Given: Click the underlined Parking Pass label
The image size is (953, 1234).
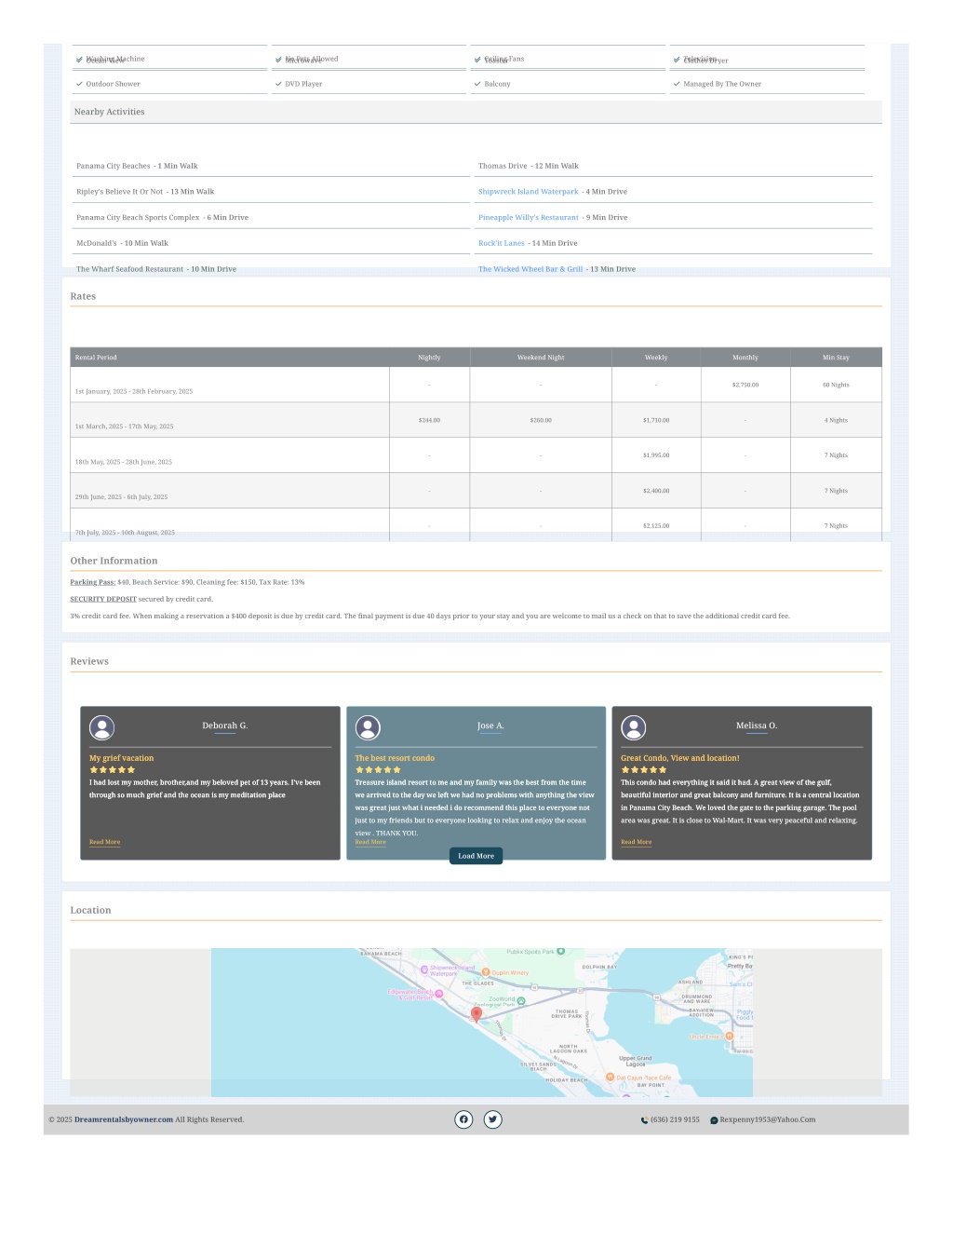Looking at the screenshot, I should click(92, 582).
